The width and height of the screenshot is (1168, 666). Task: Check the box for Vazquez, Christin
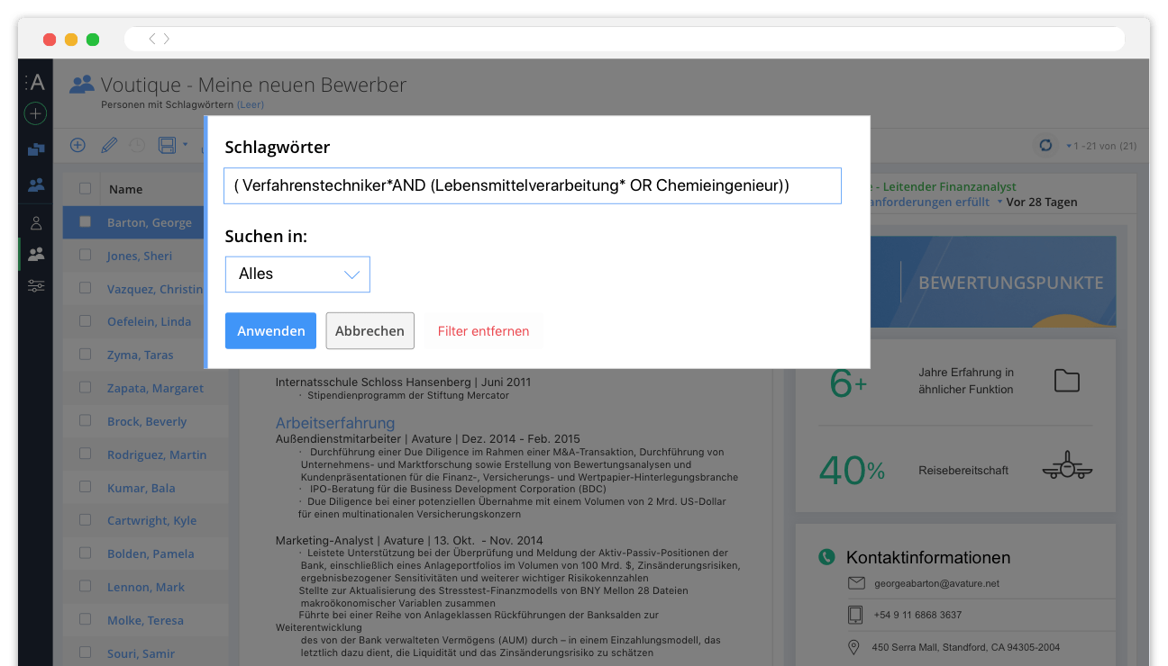[x=85, y=288]
